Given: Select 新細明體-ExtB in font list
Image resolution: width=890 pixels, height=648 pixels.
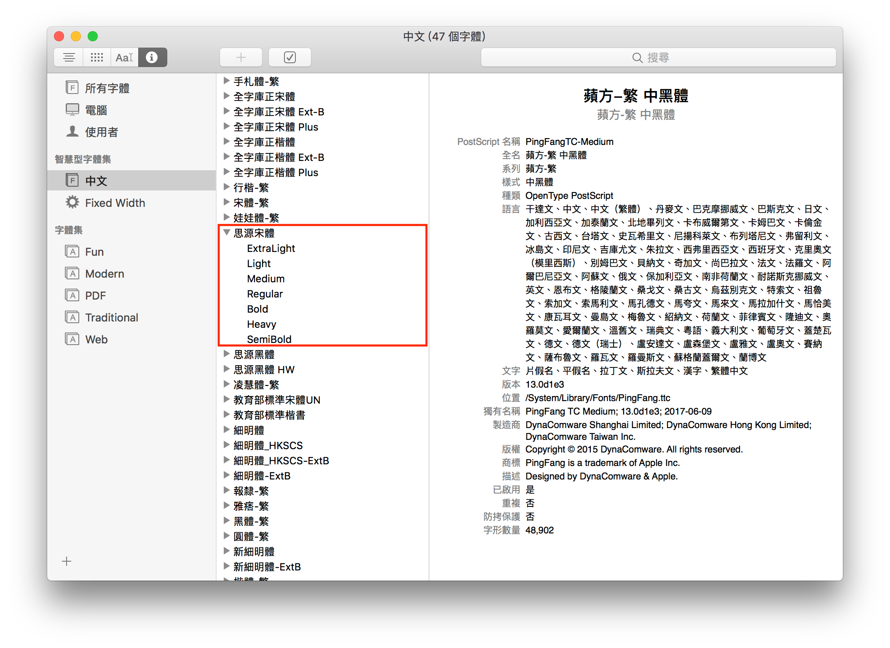Looking at the screenshot, I should point(267,567).
